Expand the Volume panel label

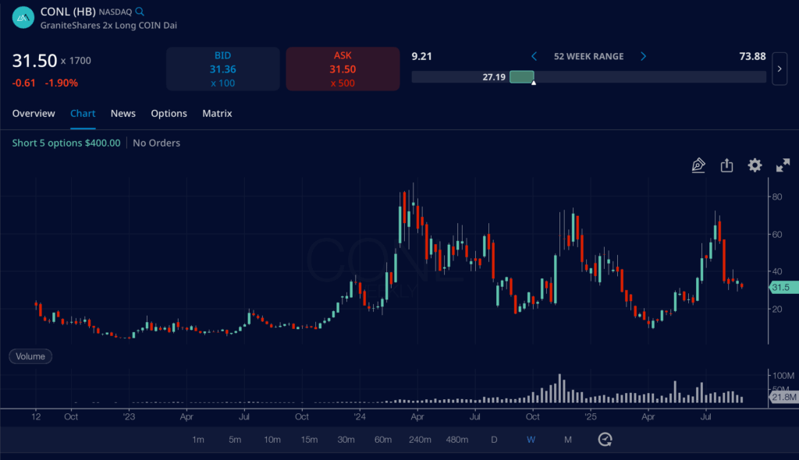(30, 356)
